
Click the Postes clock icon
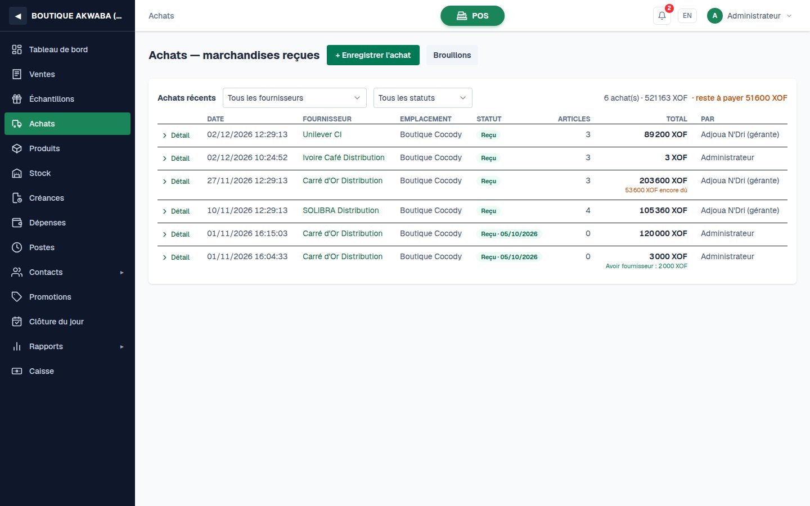[x=17, y=247]
